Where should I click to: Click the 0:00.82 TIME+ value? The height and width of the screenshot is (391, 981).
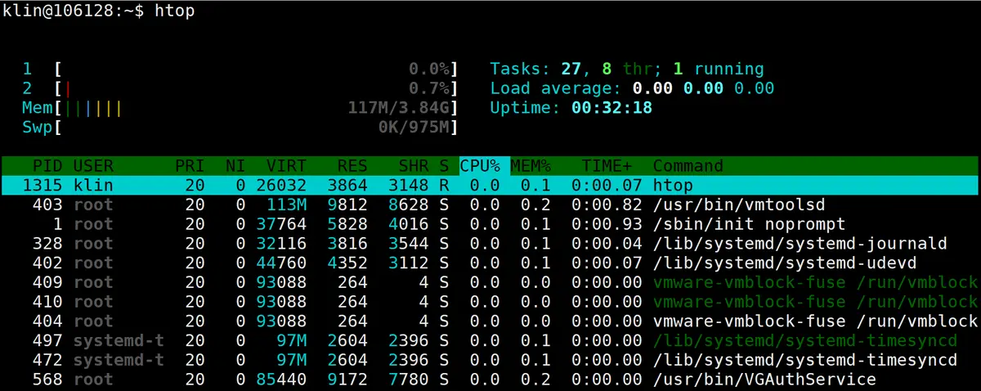coord(607,205)
